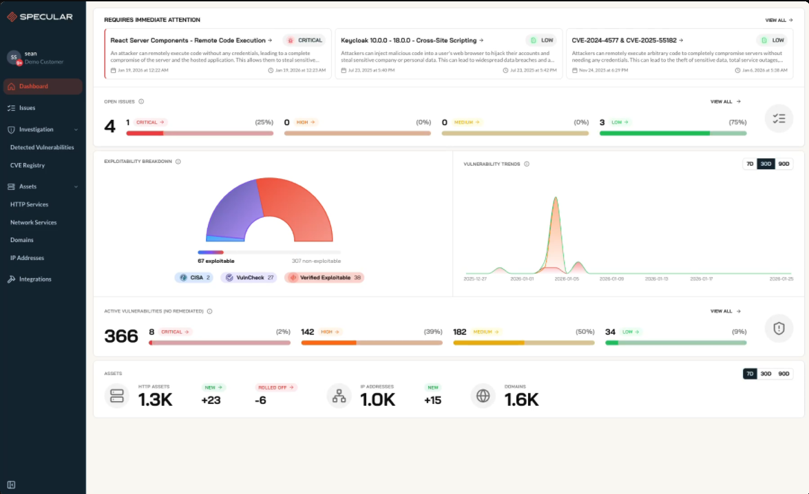This screenshot has width=809, height=494.
Task: Click the New tag above +23
Action: coord(213,387)
